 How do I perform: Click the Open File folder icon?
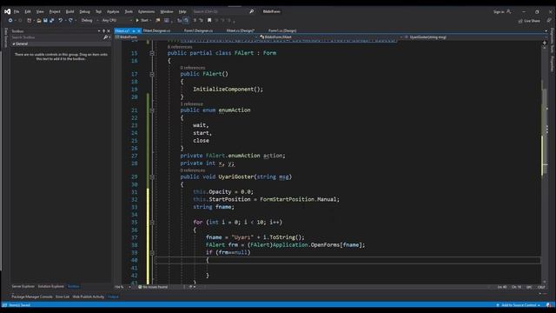(x=38, y=21)
